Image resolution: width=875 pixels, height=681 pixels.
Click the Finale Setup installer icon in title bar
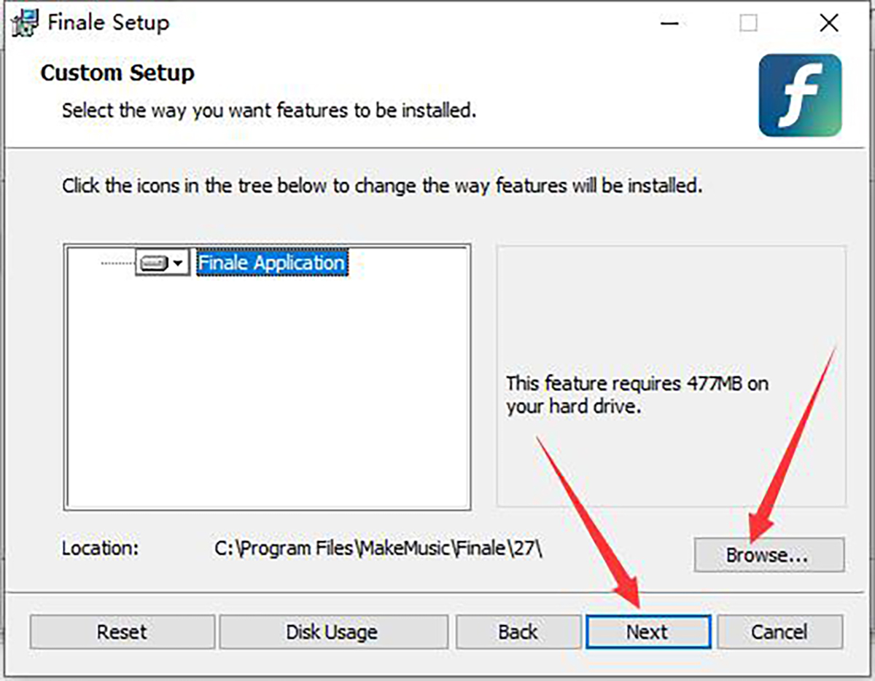[x=24, y=23]
